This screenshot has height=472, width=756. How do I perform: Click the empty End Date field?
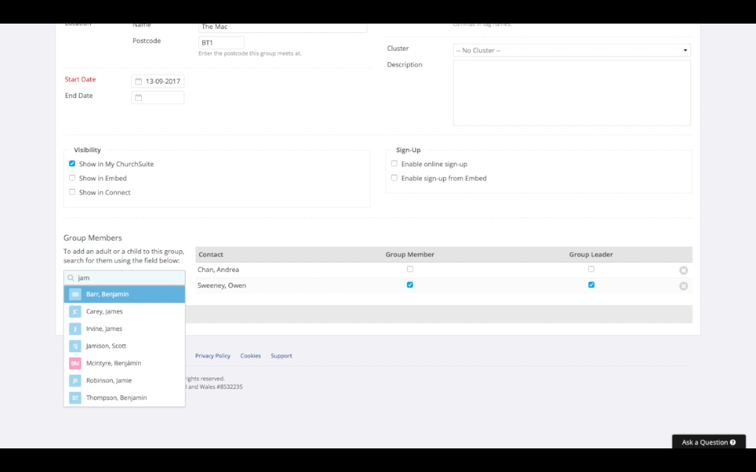[x=157, y=98]
